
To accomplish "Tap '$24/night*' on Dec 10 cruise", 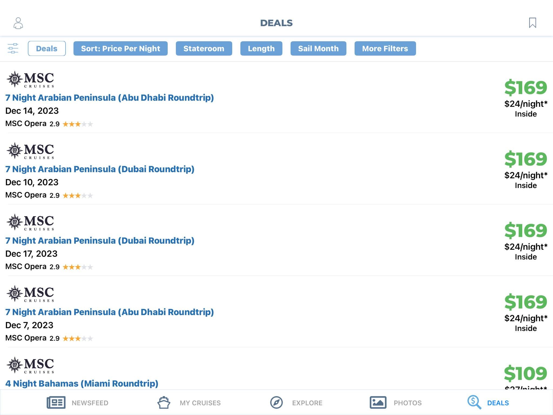I will (x=526, y=175).
